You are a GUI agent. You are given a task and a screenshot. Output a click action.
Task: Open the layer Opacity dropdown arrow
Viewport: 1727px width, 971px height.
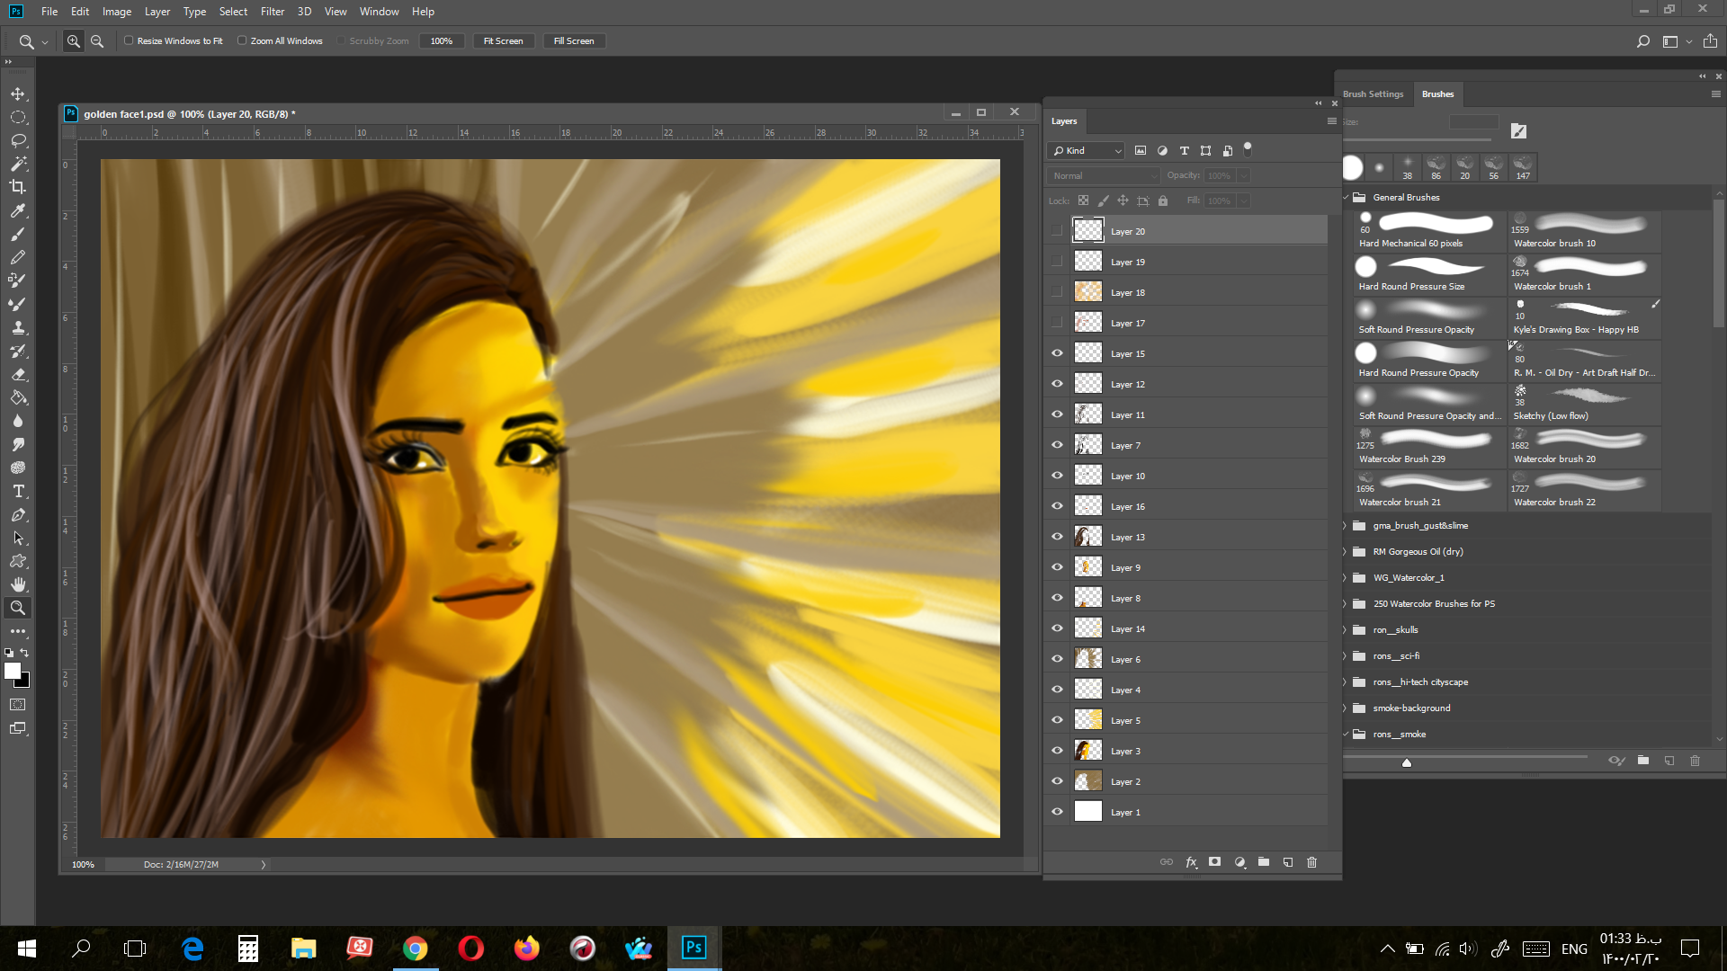pyautogui.click(x=1243, y=176)
